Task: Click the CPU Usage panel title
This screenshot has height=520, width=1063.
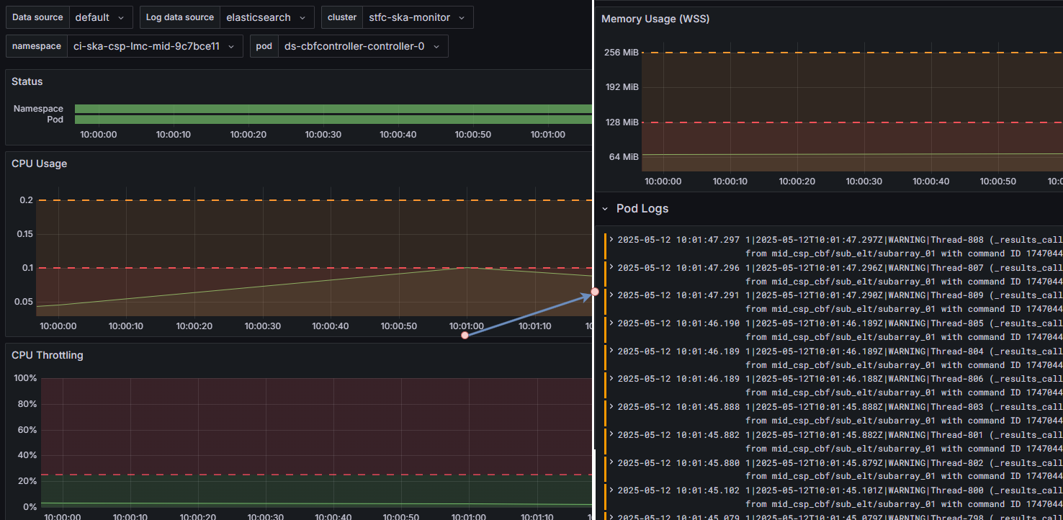Action: pyautogui.click(x=39, y=163)
